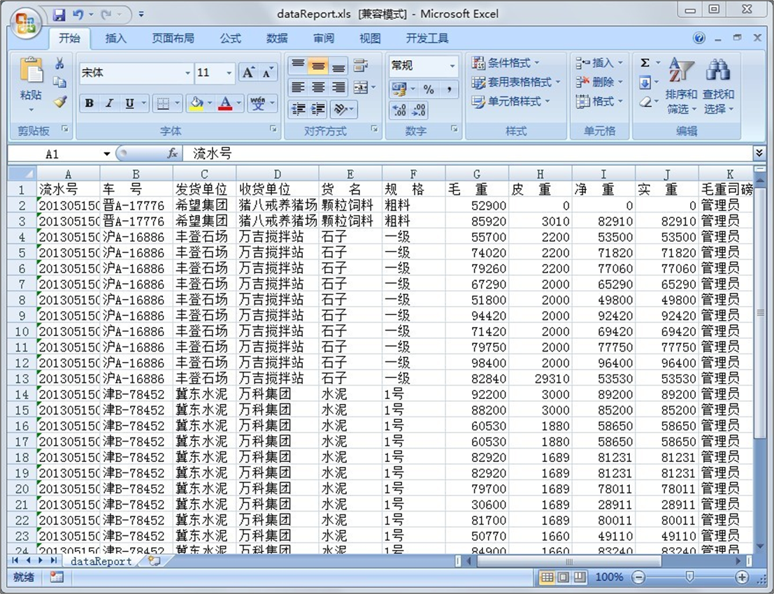Click the 单元格样式 button
Viewport: 774px width, 594px height.
point(510,101)
